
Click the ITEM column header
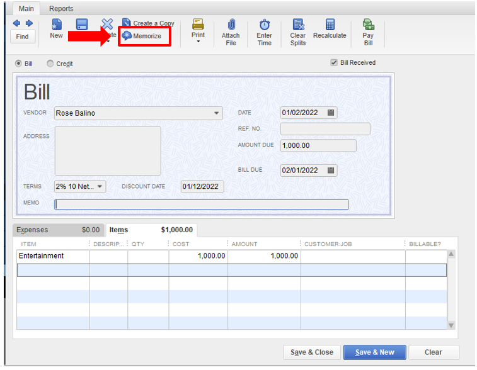(28, 244)
